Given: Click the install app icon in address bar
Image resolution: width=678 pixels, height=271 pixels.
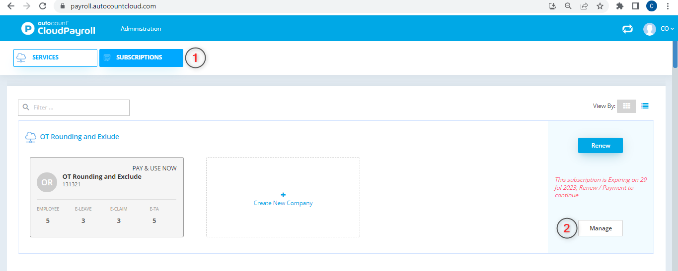Looking at the screenshot, I should [552, 6].
